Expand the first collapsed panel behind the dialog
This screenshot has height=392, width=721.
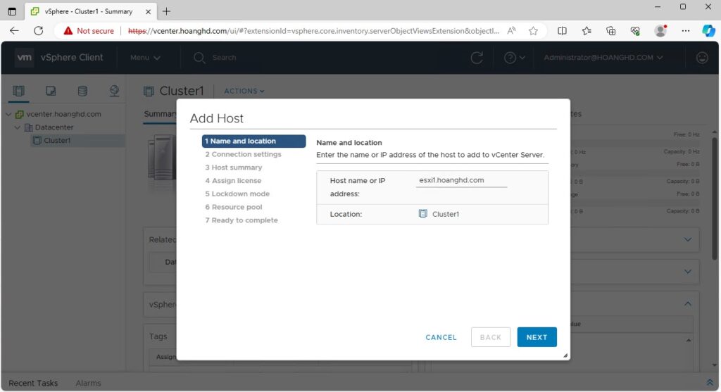[x=687, y=239]
